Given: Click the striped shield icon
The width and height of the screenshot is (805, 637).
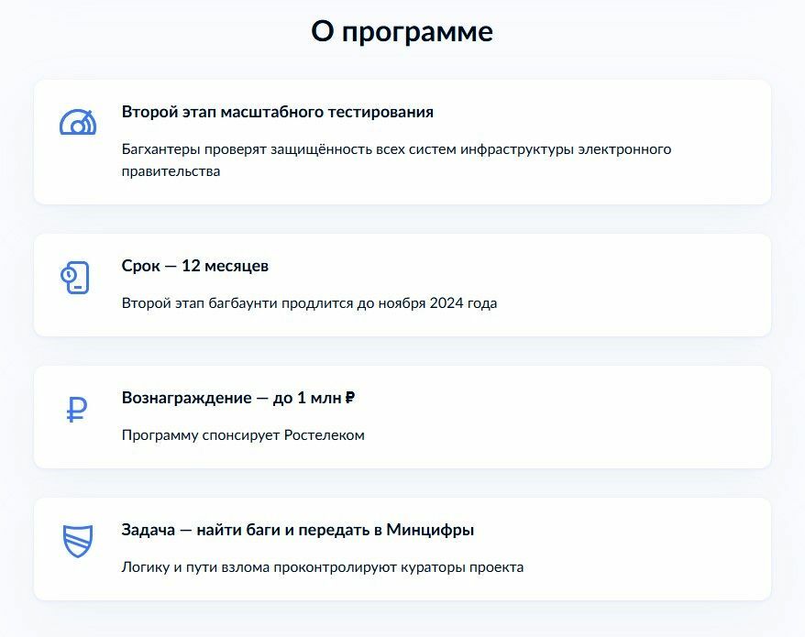Looking at the screenshot, I should [x=78, y=541].
